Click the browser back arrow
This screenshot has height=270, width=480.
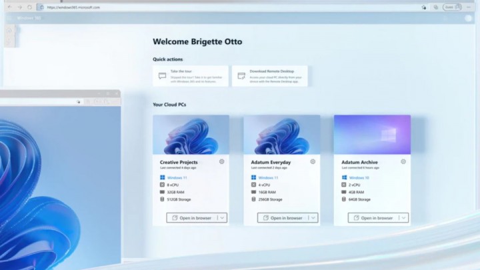click(x=9, y=7)
